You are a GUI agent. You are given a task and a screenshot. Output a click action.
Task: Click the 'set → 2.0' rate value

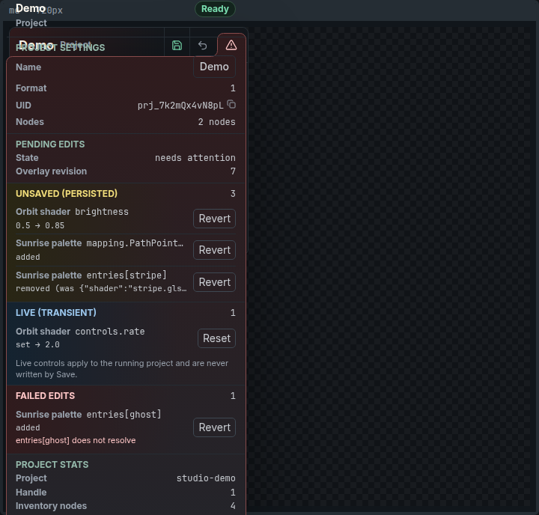[x=38, y=344]
